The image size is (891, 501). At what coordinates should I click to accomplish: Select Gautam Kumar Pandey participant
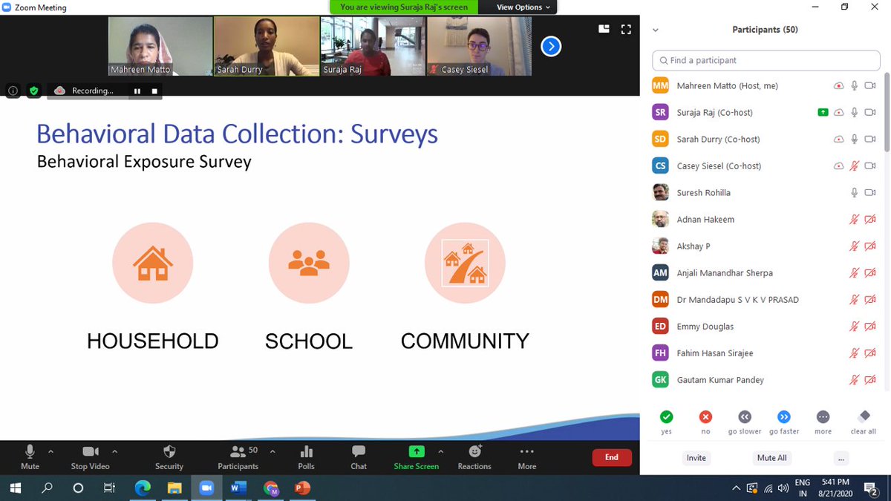click(x=766, y=380)
